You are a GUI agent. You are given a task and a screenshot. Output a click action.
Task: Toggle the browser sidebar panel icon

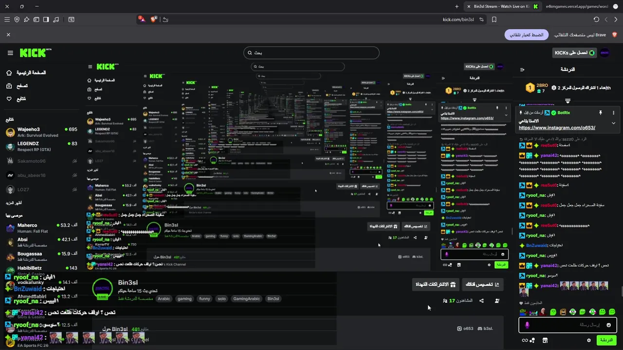pyautogui.click(x=46, y=19)
